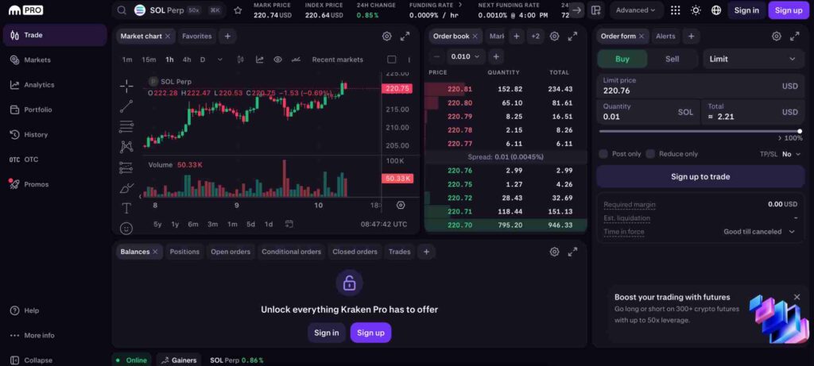Open Order book panel settings gear
Image resolution: width=814 pixels, height=366 pixels.
pyautogui.click(x=554, y=37)
